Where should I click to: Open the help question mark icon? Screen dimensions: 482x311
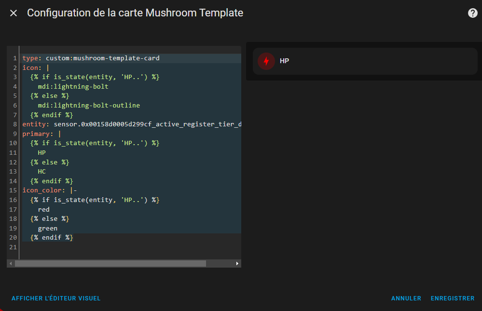472,13
